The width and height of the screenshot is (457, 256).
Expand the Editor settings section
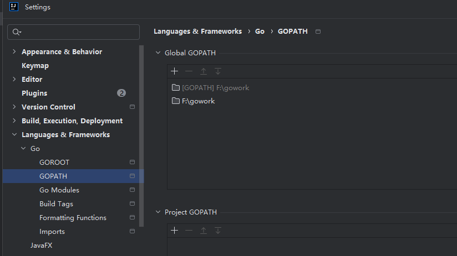click(14, 79)
